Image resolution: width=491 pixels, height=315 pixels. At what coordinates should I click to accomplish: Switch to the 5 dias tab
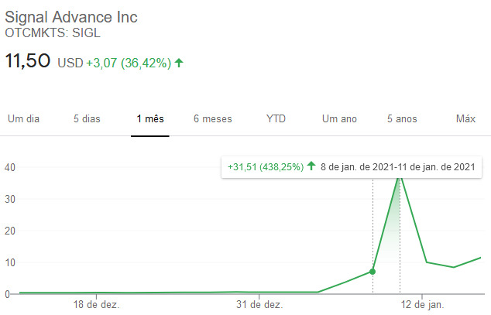coord(87,119)
